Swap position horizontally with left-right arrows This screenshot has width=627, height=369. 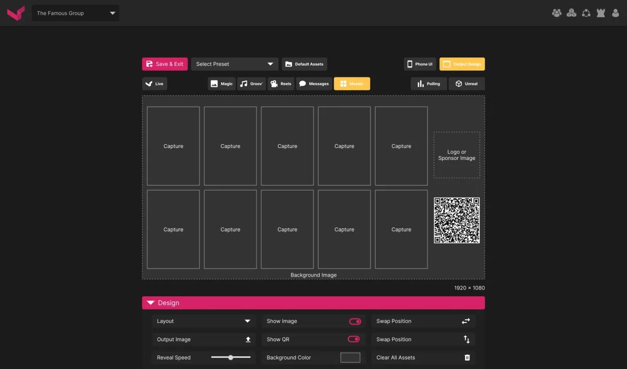point(466,321)
